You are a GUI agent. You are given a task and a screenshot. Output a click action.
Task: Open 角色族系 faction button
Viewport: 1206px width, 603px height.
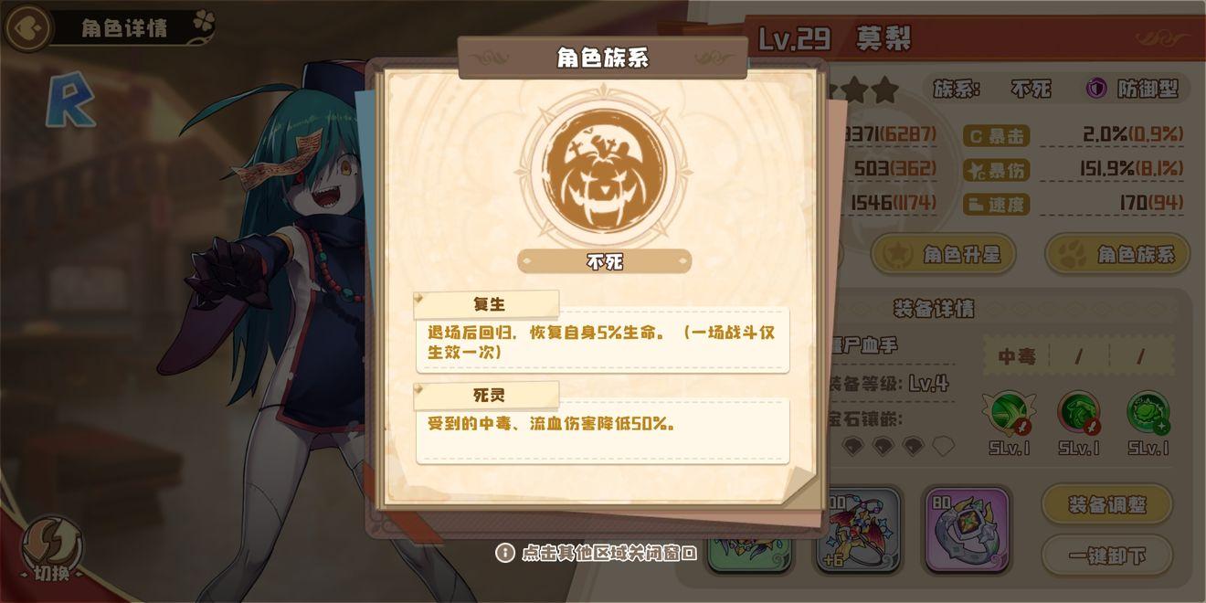click(1117, 254)
